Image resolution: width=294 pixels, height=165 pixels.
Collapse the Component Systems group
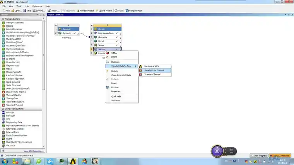pyautogui.click(x=3, y=109)
